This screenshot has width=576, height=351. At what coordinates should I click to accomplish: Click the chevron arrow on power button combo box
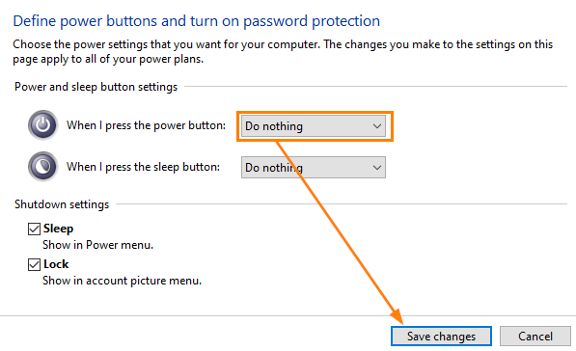(377, 126)
